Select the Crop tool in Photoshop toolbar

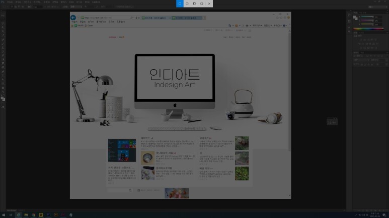coord(3,32)
